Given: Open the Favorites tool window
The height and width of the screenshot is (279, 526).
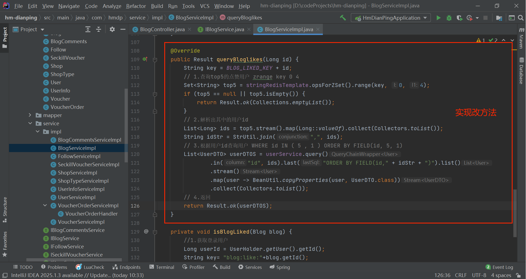Looking at the screenshot, I should point(5,244).
